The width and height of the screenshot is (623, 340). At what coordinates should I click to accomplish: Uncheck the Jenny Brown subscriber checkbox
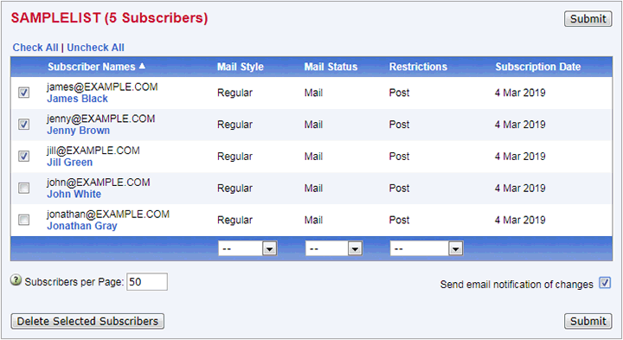[x=24, y=125]
